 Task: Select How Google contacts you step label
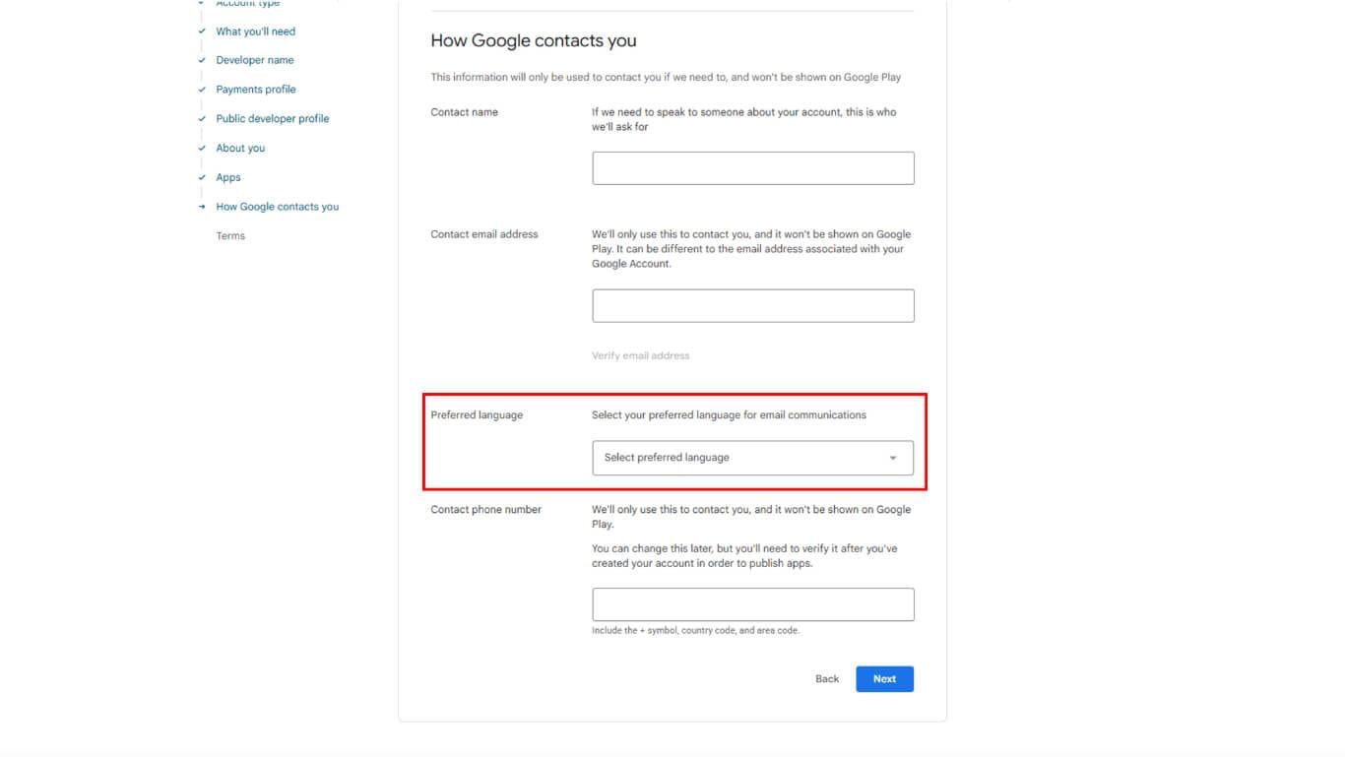(x=277, y=207)
